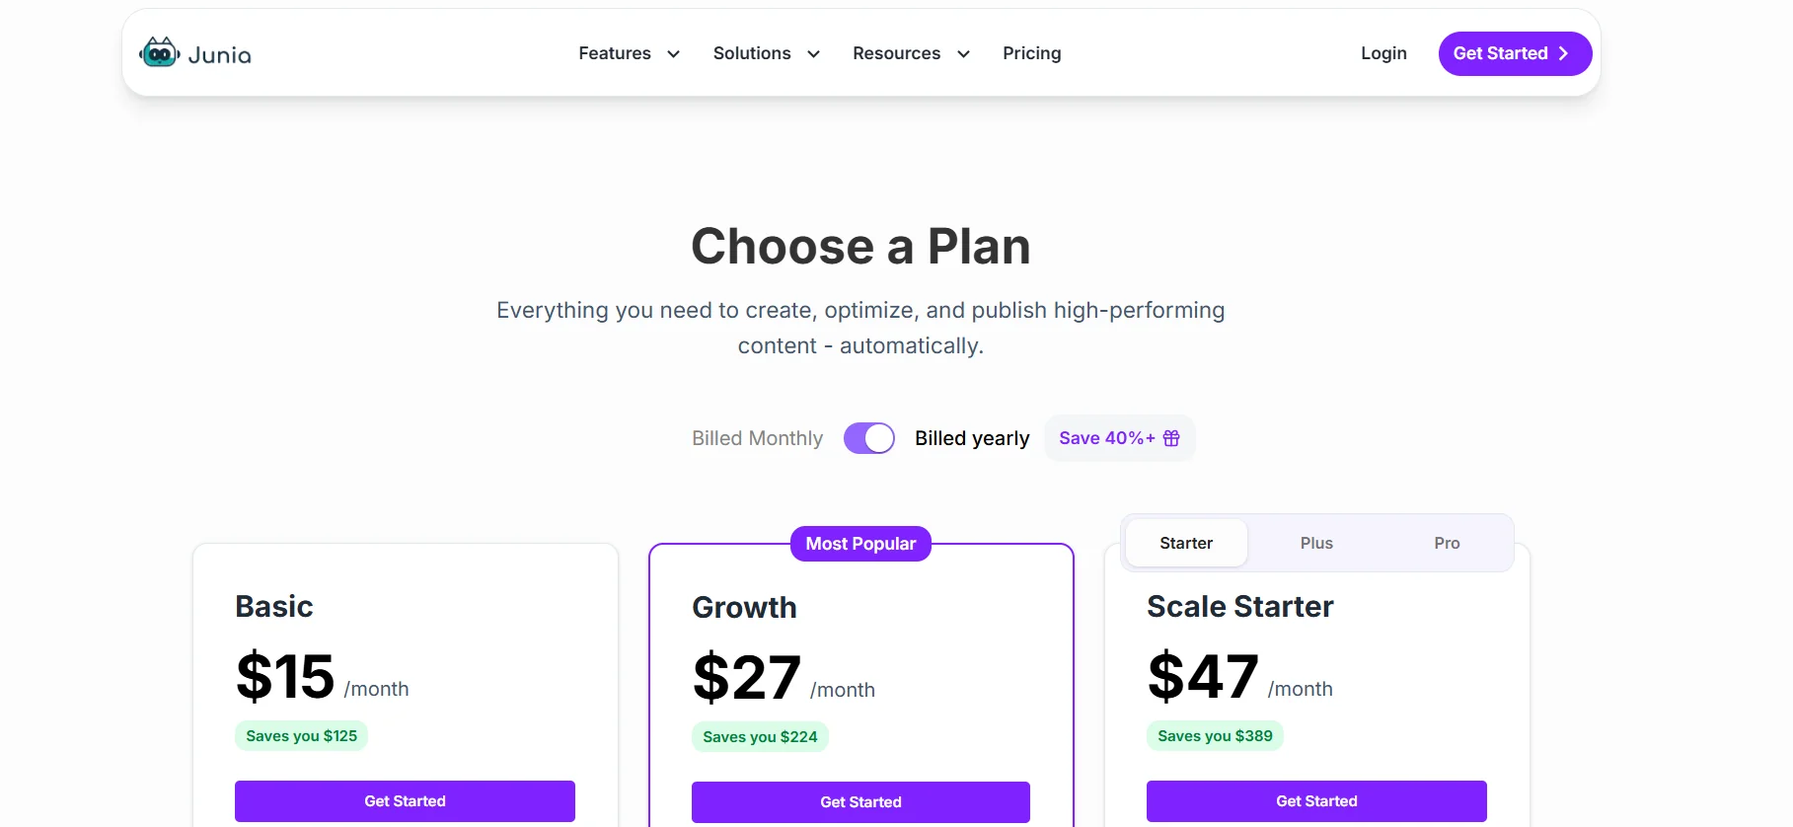Click the Save 40%+ badge
Screen dimensions: 1793x827
tap(1106, 438)
